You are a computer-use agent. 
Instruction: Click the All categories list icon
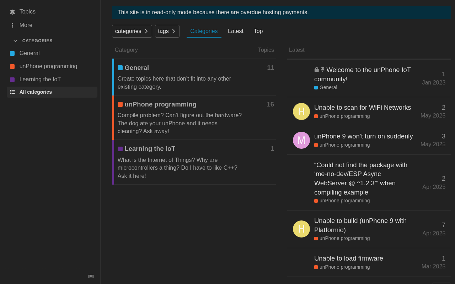tap(12, 92)
